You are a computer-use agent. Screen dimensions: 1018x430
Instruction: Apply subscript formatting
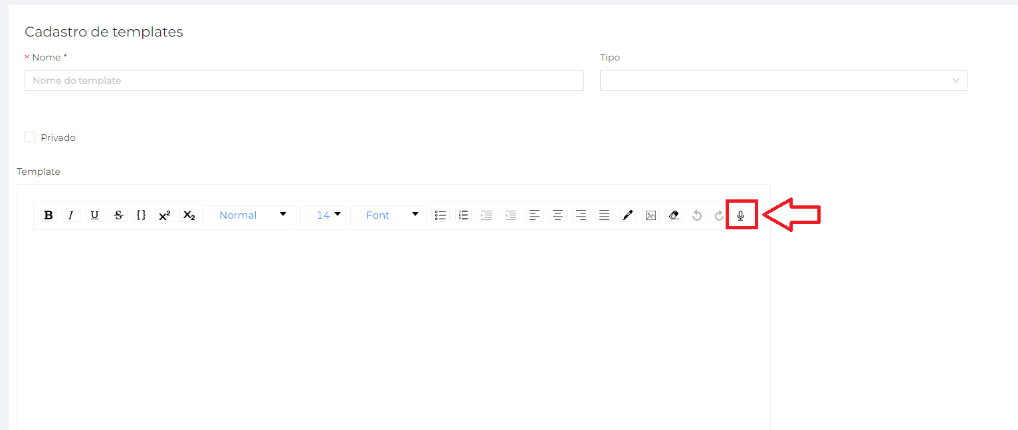click(188, 215)
